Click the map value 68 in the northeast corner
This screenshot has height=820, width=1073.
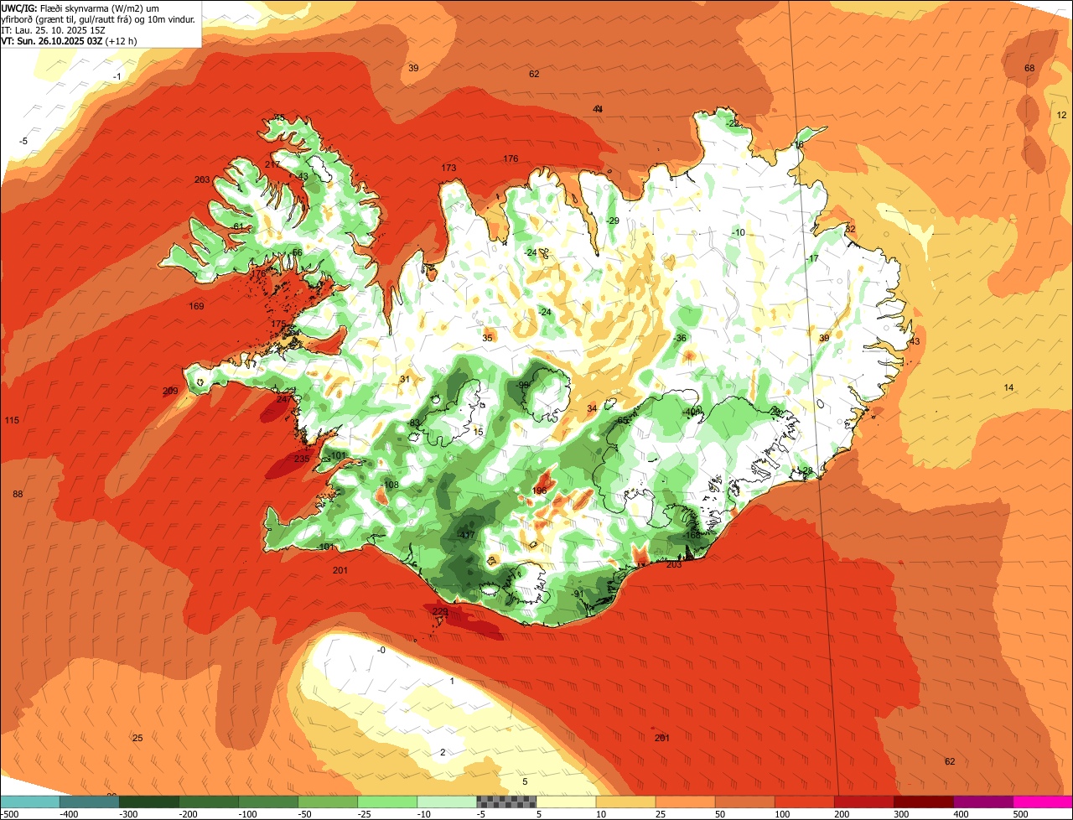(1030, 68)
